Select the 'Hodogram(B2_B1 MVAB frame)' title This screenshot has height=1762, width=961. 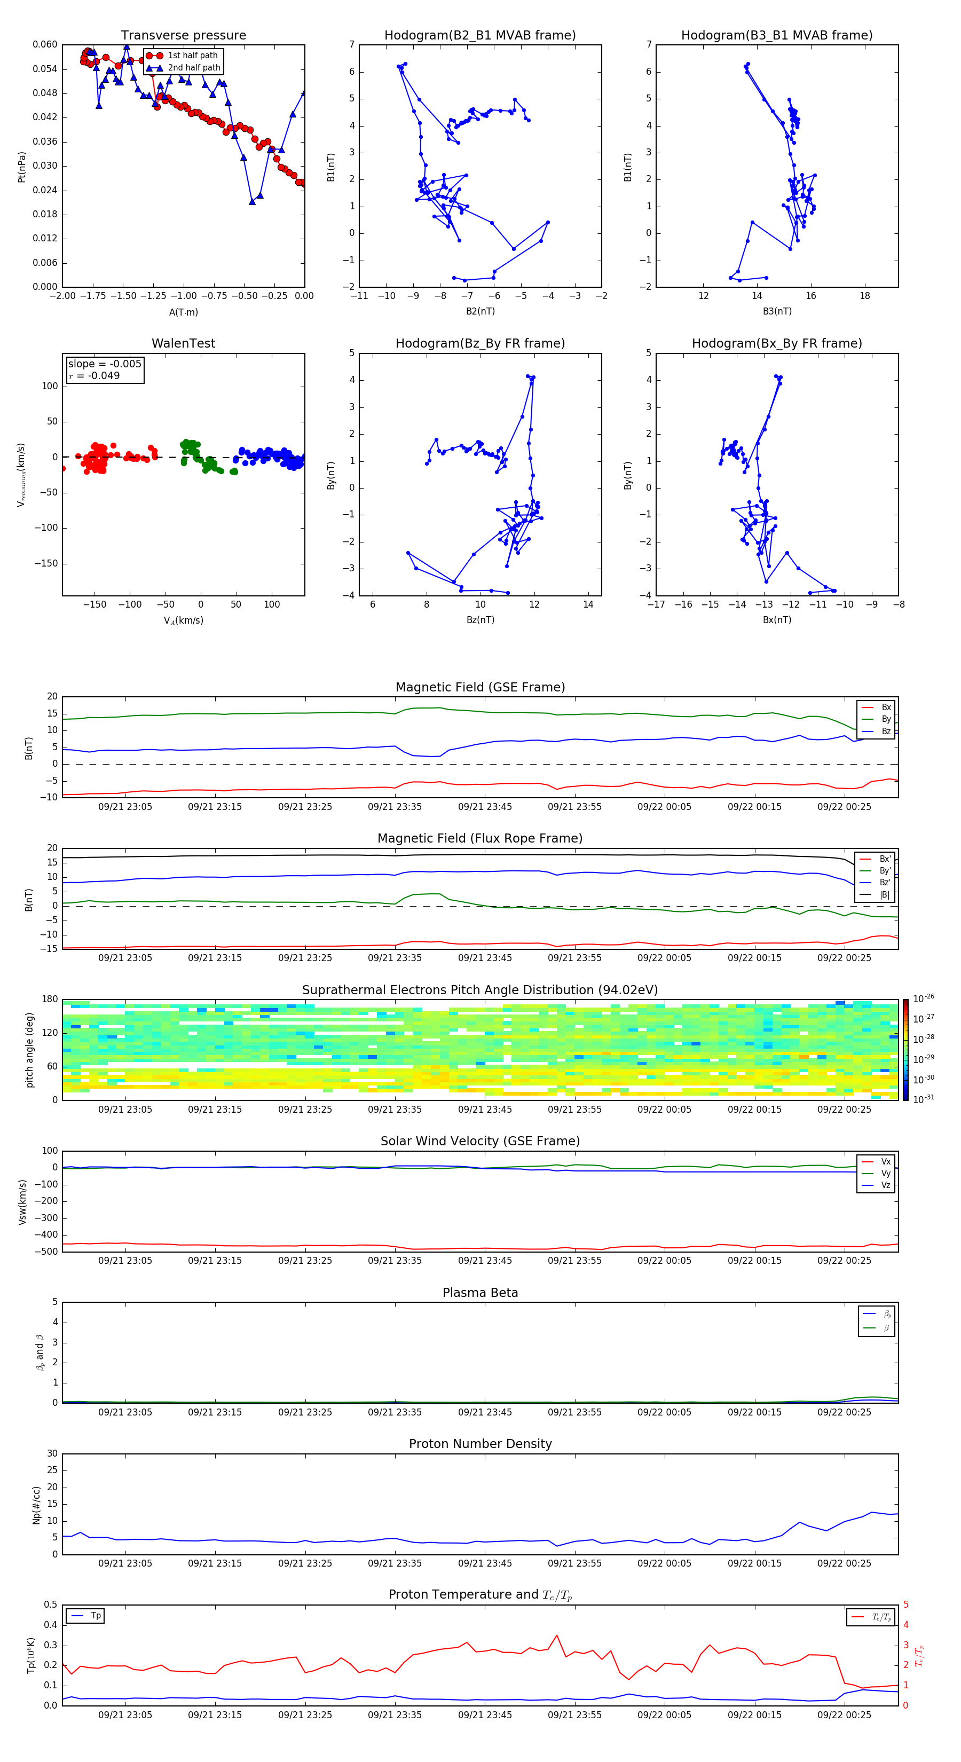pos(480,36)
